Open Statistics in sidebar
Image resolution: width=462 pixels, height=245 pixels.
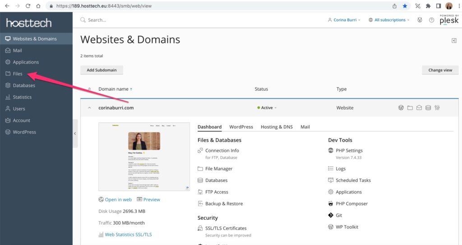click(x=36, y=97)
